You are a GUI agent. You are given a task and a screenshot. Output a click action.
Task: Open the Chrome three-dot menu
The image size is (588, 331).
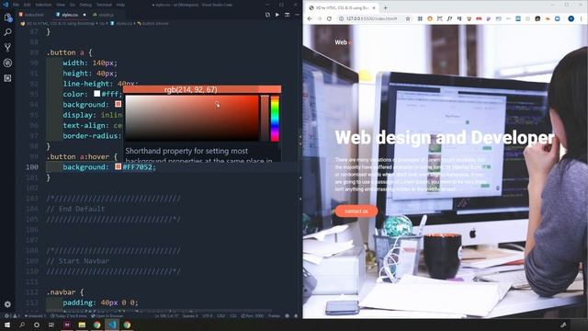tap(582, 18)
